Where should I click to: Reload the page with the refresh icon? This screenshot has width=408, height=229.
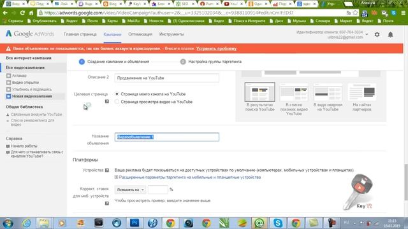(22, 13)
